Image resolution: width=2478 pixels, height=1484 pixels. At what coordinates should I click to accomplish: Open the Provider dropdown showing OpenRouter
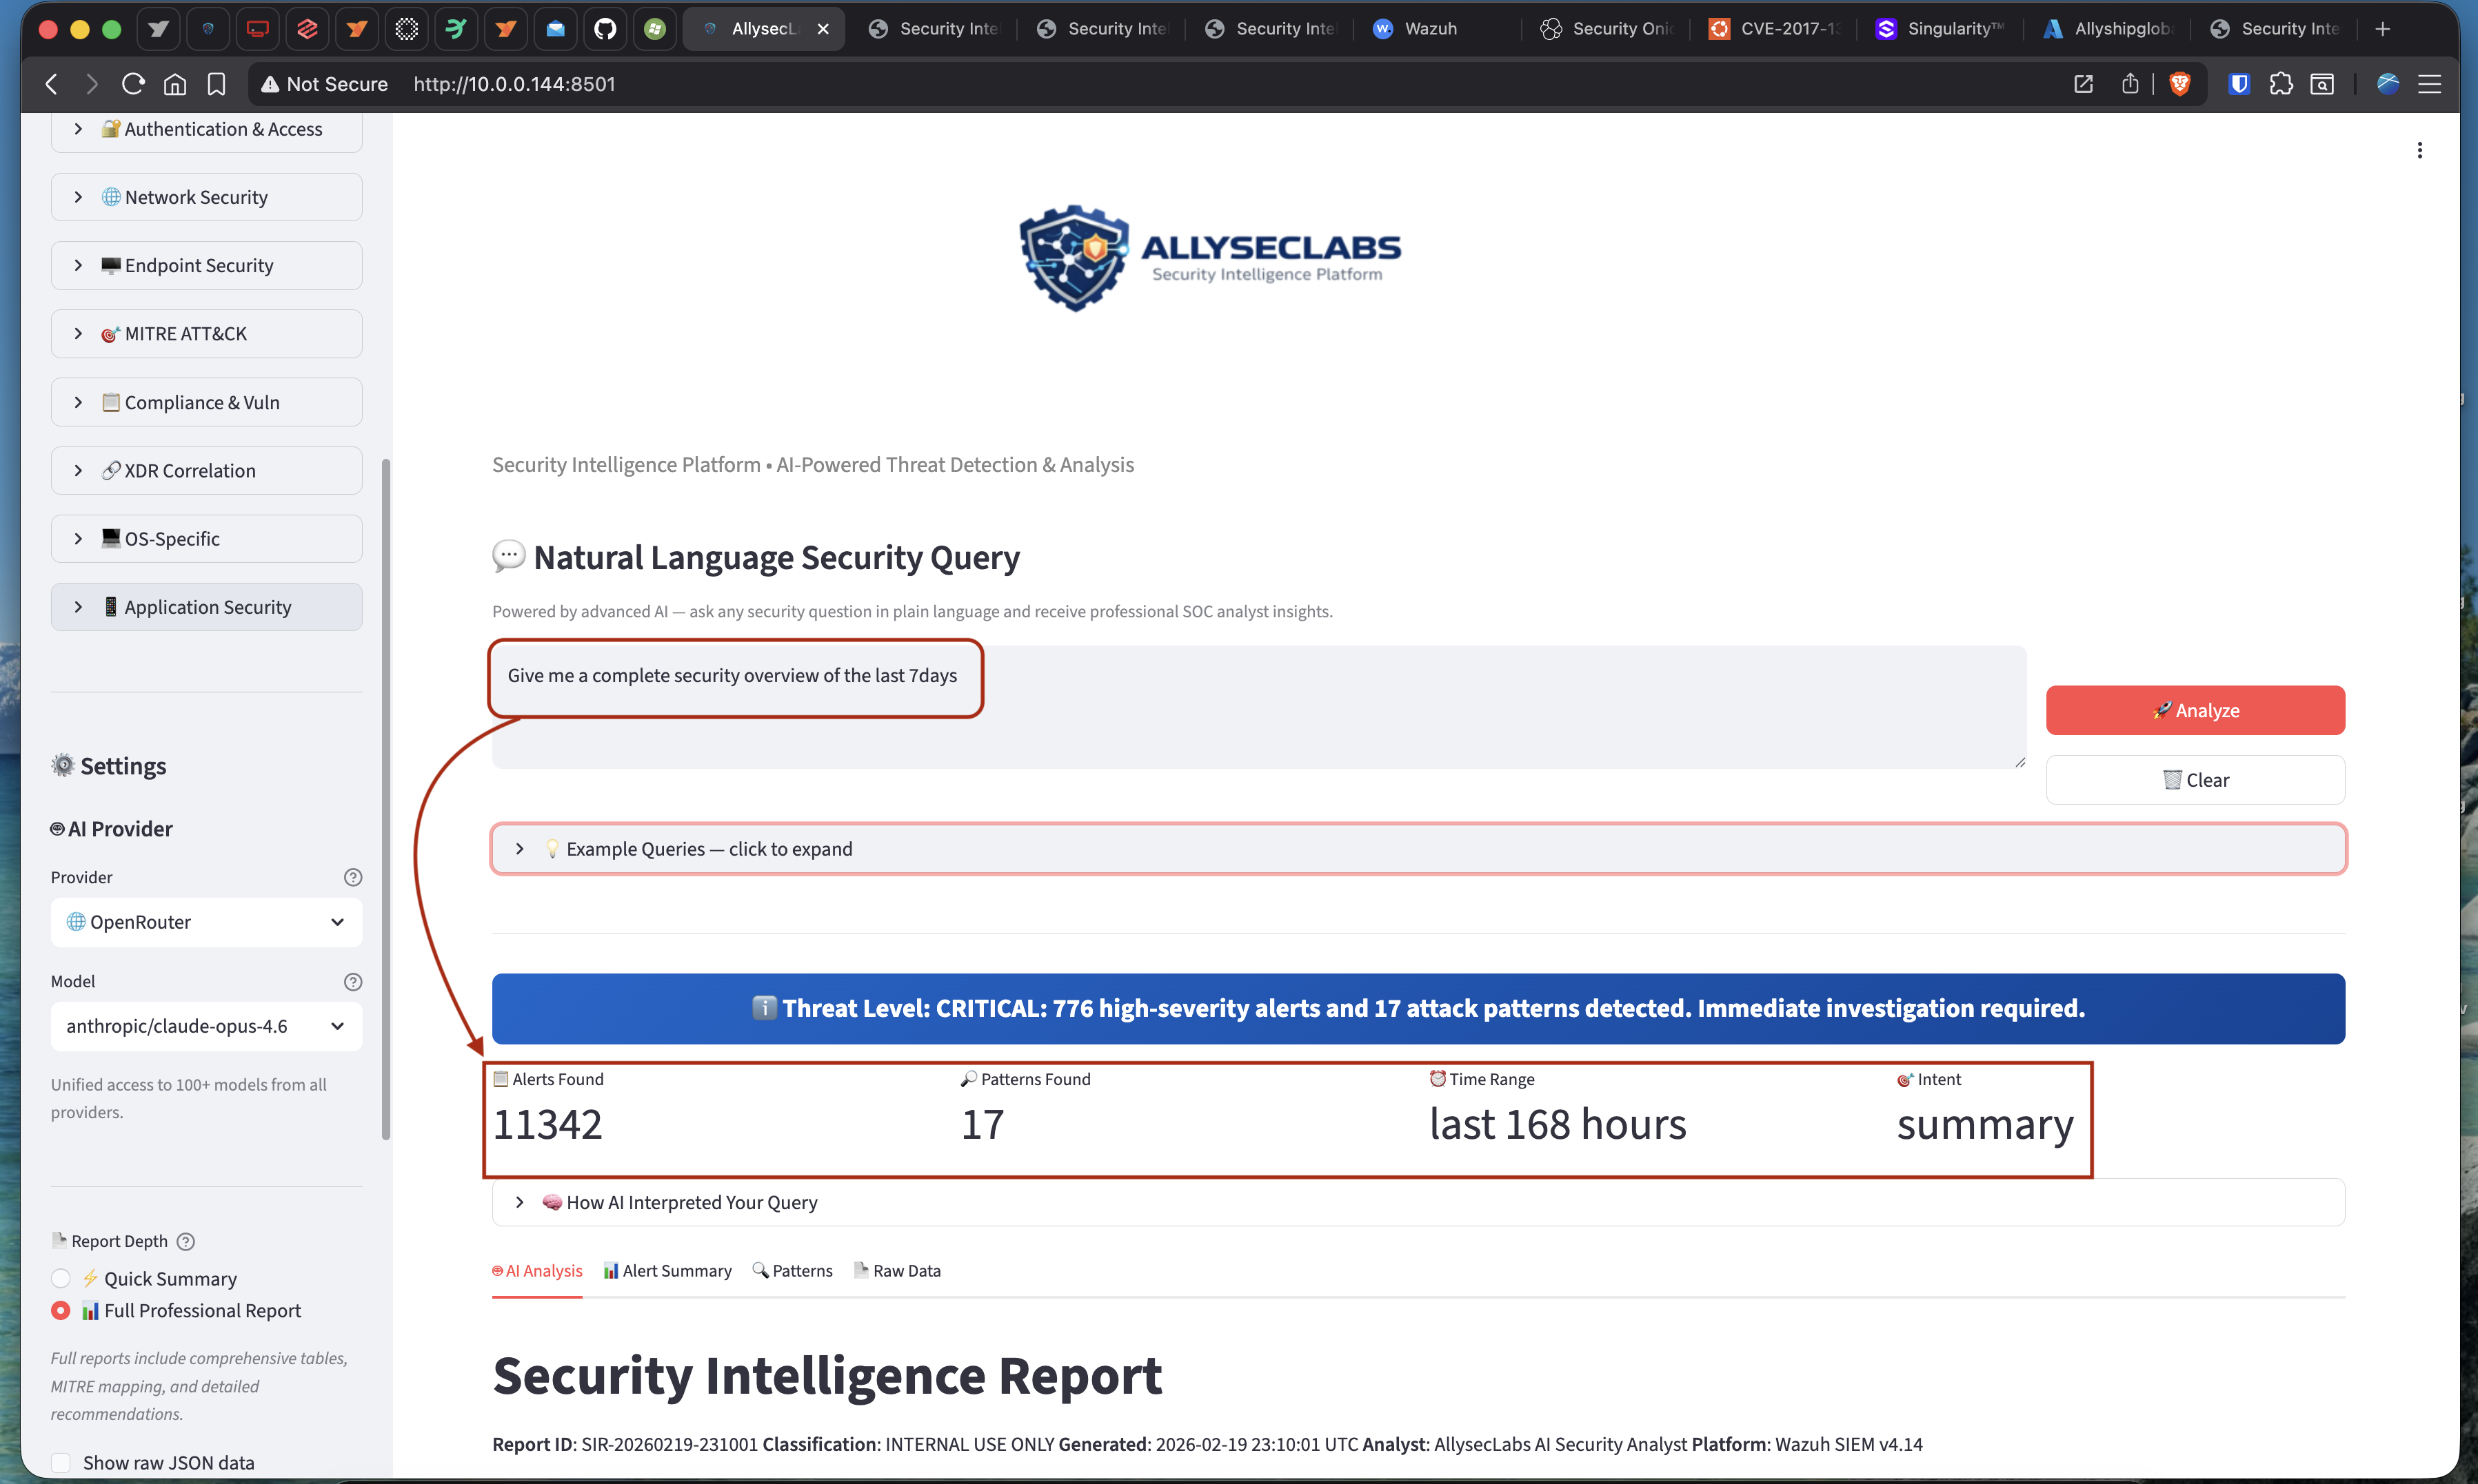206,922
